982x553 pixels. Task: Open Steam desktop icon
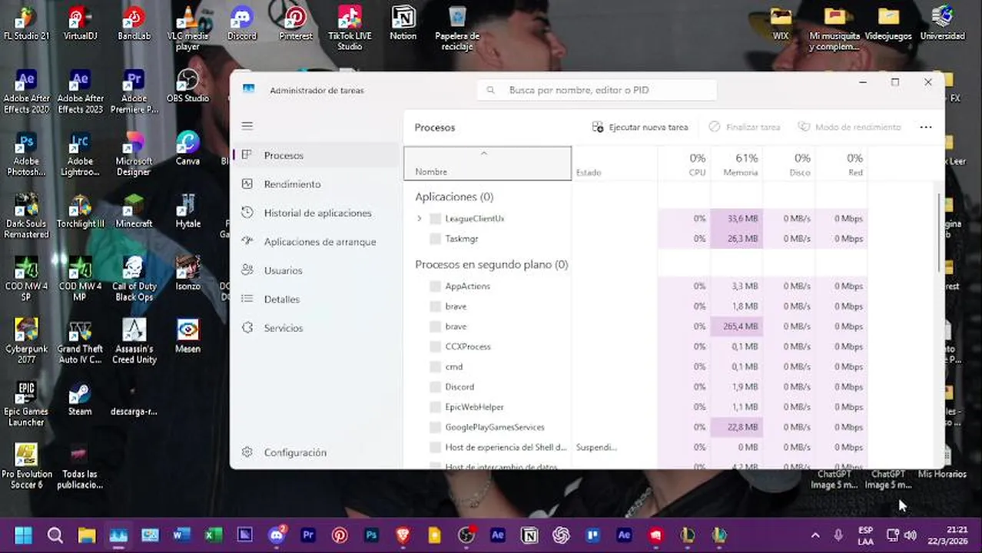click(x=80, y=399)
